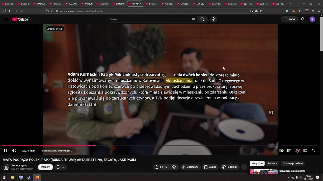Switch to the 'KIM NAP' tab
Image resolution: width=323 pixels, height=181 pixels.
118,4
